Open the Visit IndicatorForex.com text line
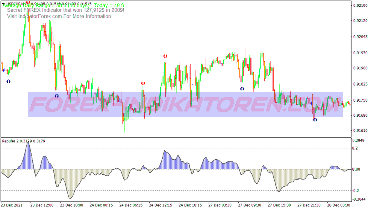Screen dimensions: 371x209 click(59, 16)
